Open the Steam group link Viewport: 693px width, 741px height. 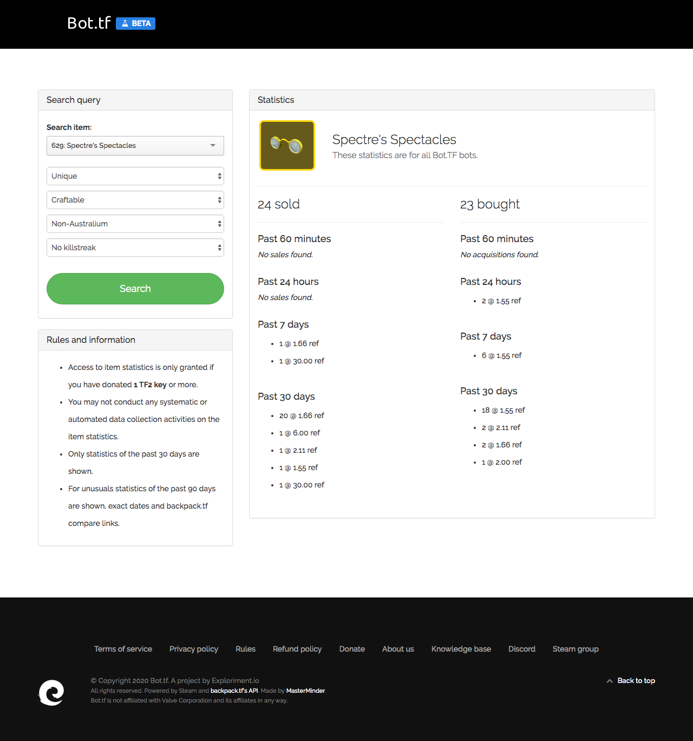pos(576,649)
